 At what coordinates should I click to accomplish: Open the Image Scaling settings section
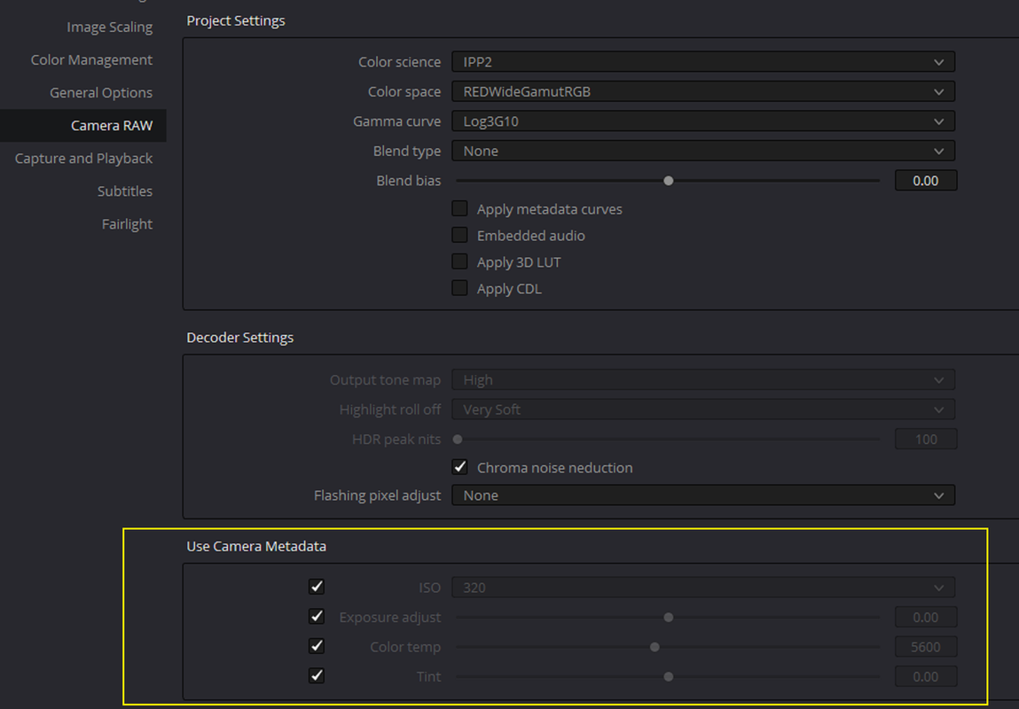(109, 27)
